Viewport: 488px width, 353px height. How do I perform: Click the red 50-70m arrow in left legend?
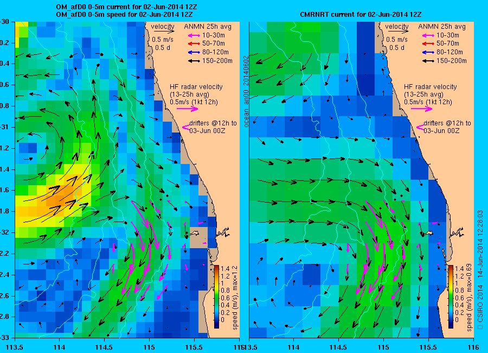[x=194, y=44]
